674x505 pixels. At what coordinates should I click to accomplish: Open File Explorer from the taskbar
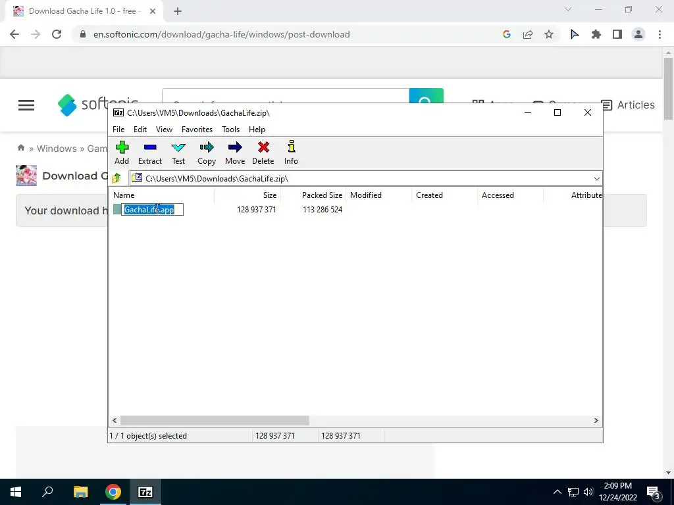80,492
